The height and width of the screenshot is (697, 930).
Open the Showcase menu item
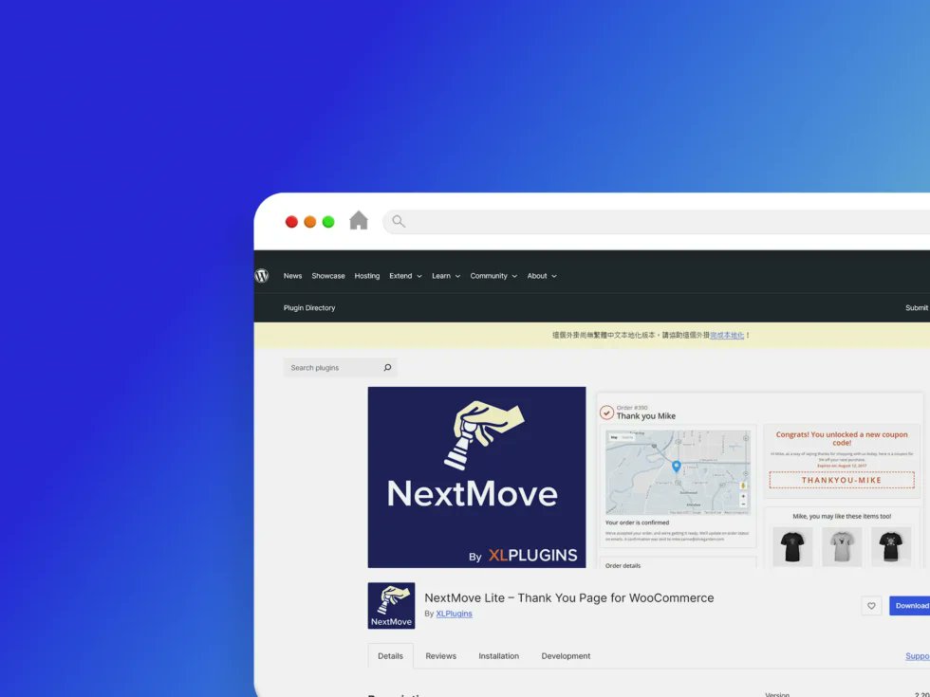tap(328, 276)
